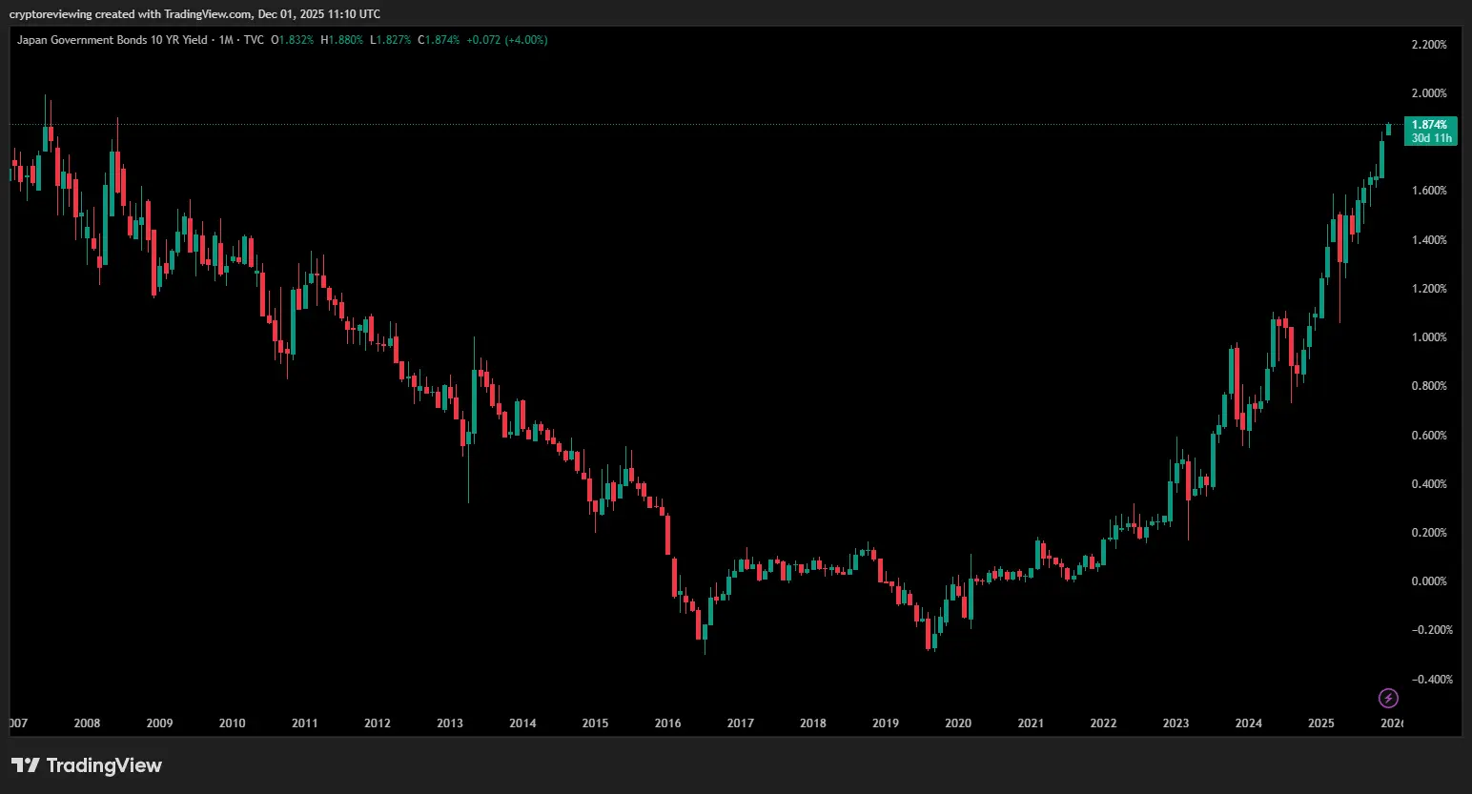
Task: Click the 2011 label on time axis
Action: pyautogui.click(x=304, y=723)
